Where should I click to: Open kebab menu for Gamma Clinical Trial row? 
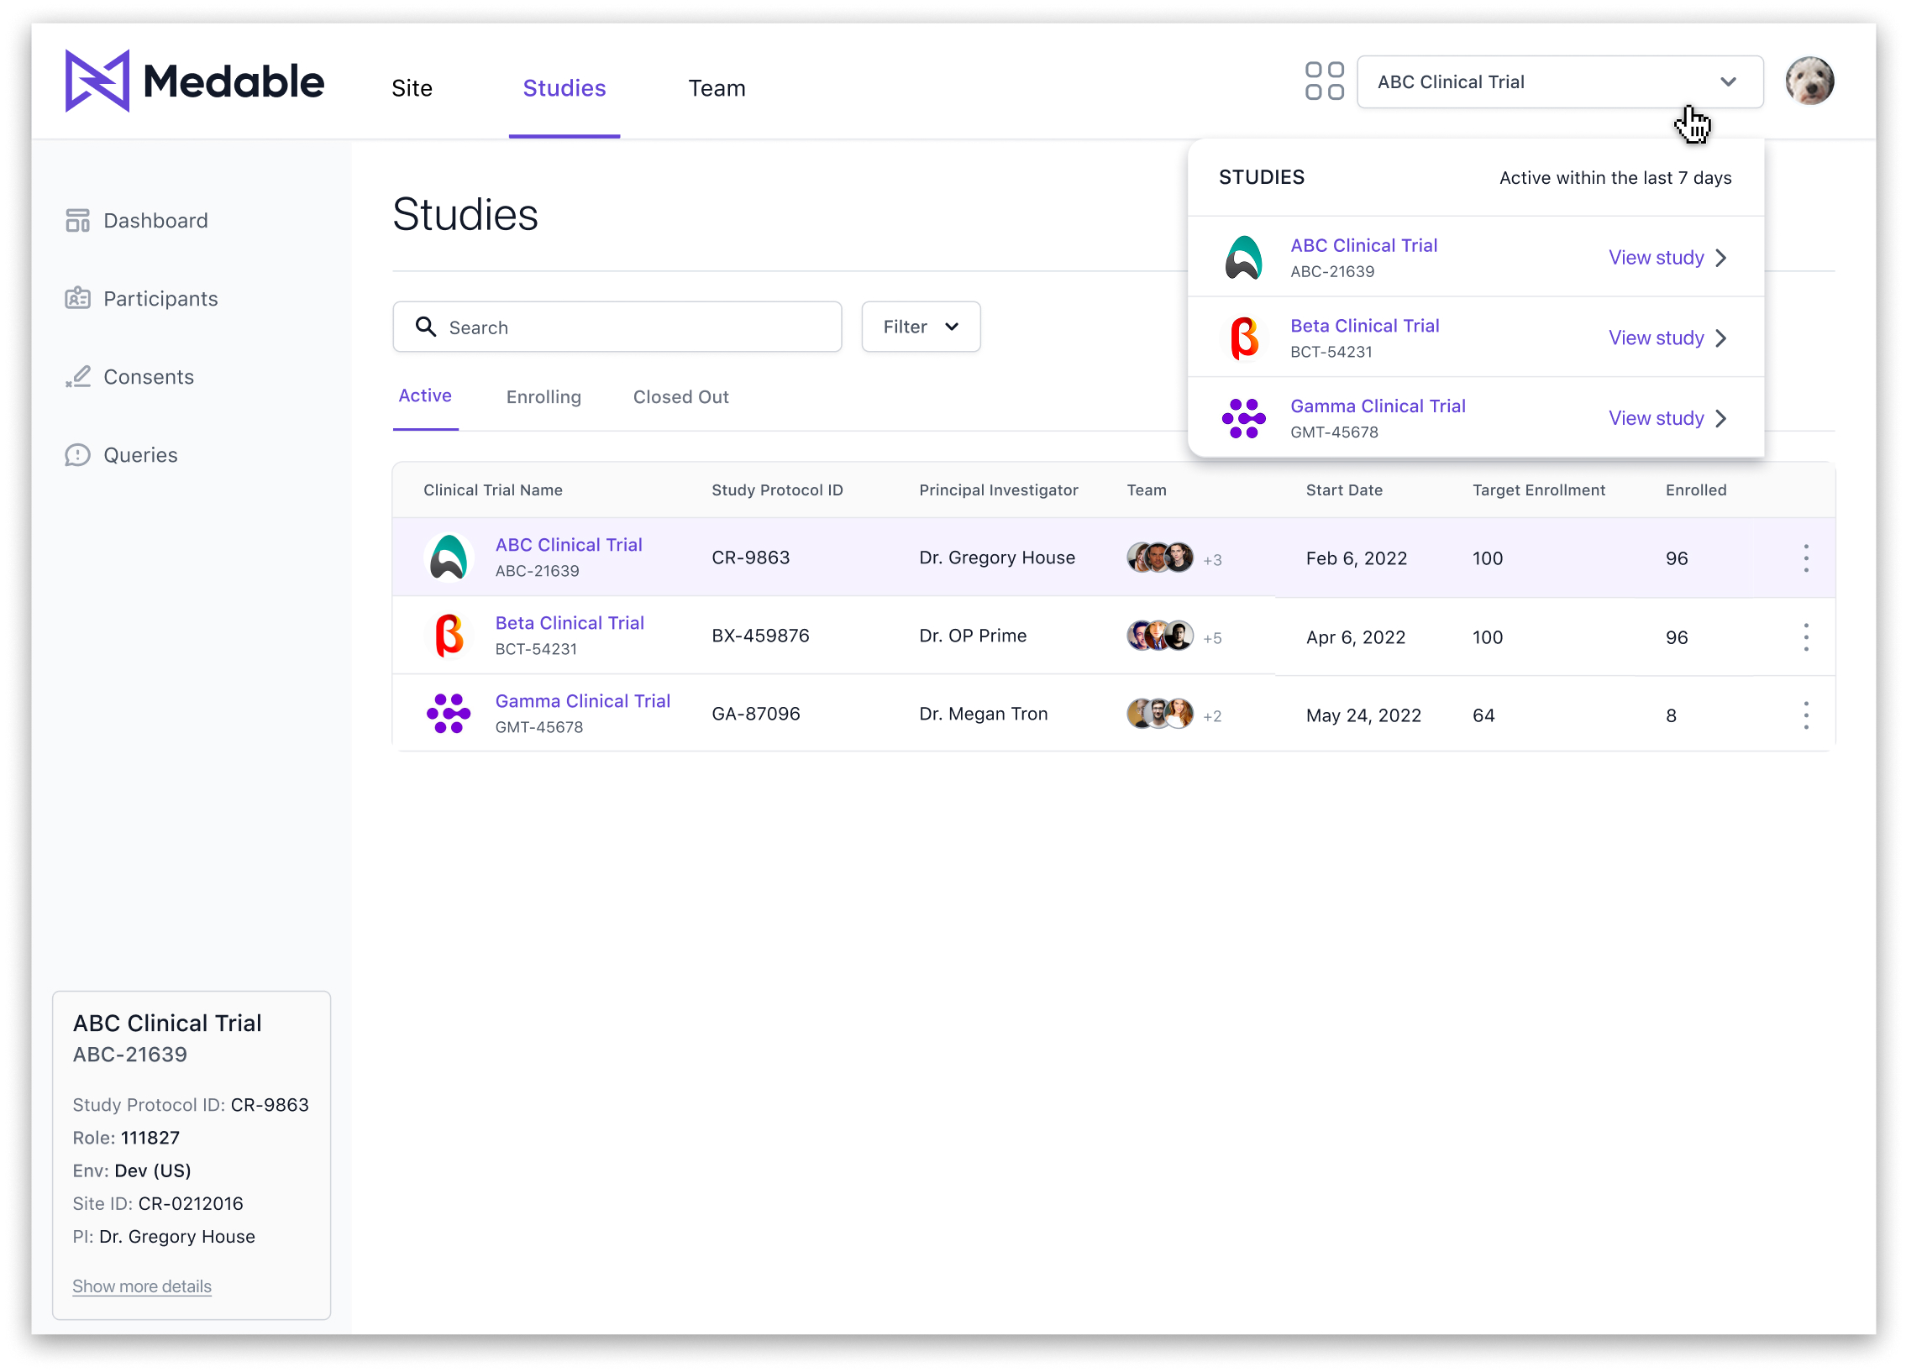point(1805,715)
